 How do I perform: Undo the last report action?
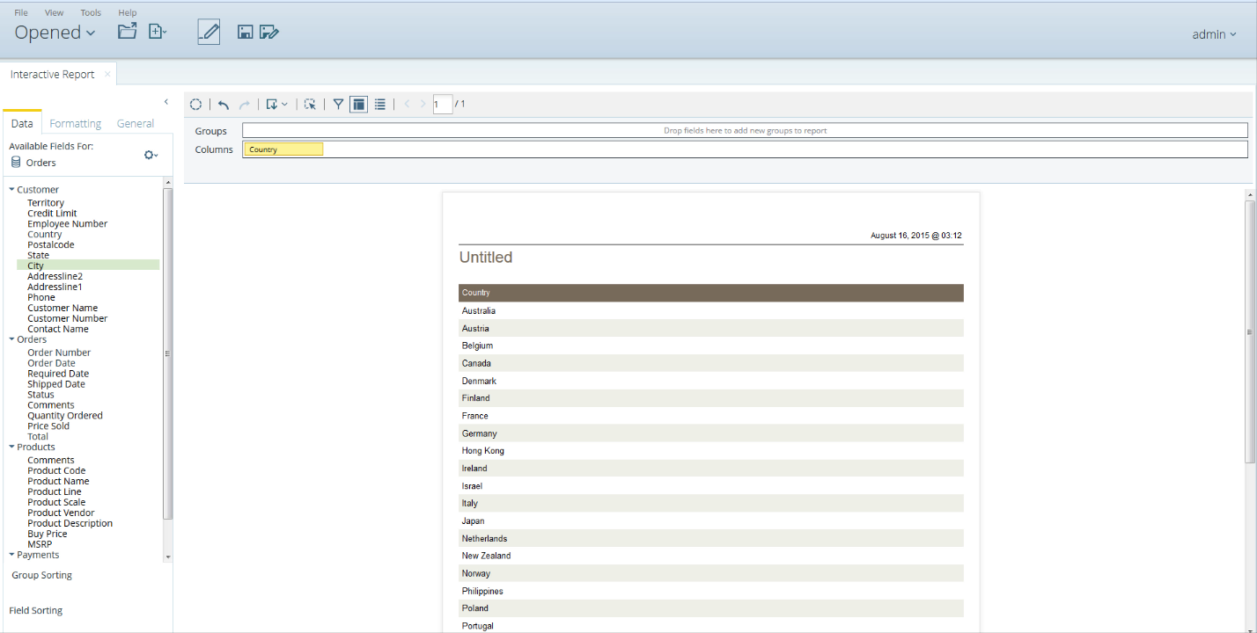click(224, 105)
